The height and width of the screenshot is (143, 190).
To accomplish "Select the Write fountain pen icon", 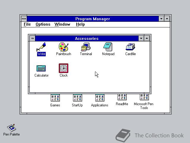I will point(41,47).
